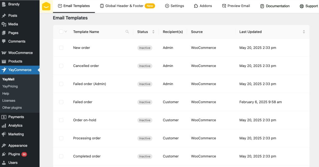Click the Appearance paintbrush icon

pyautogui.click(x=4, y=146)
